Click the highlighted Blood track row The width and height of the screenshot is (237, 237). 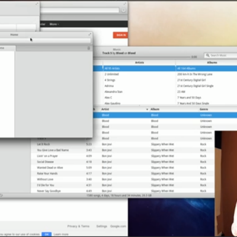(165, 115)
